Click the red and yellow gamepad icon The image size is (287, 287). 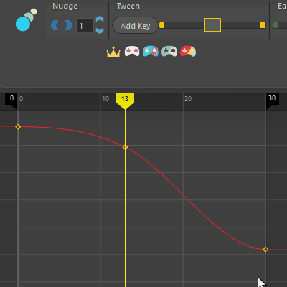coord(188,51)
